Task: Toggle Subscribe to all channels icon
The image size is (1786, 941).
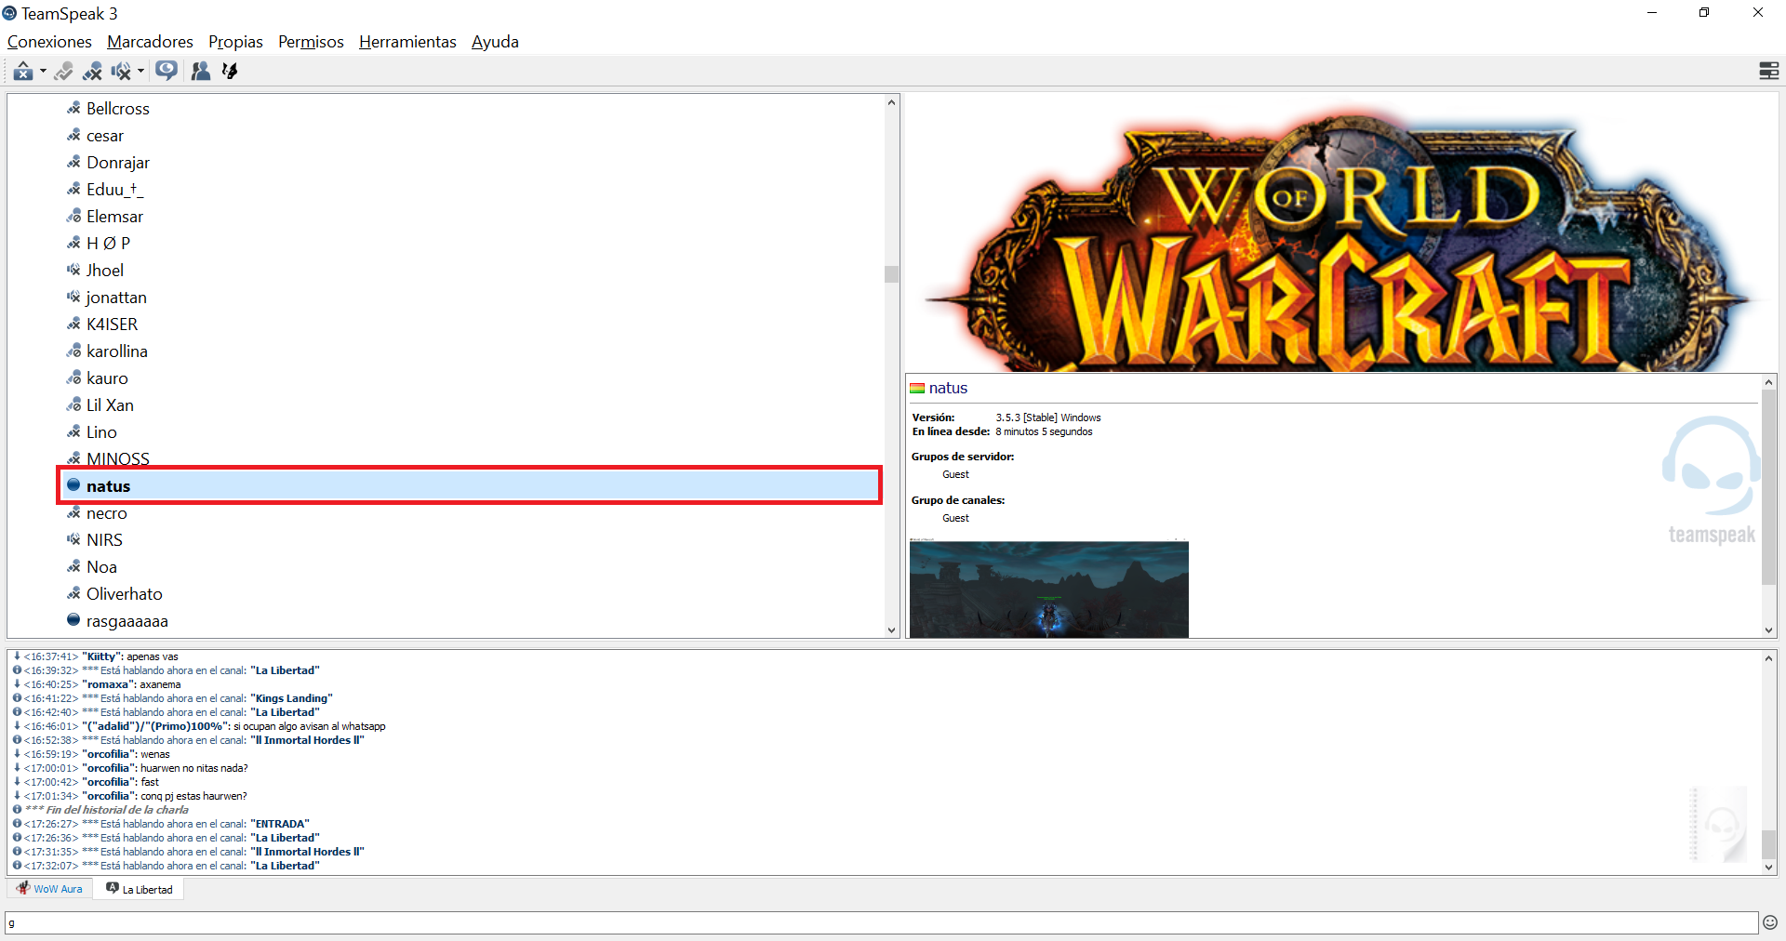Action: click(x=167, y=71)
